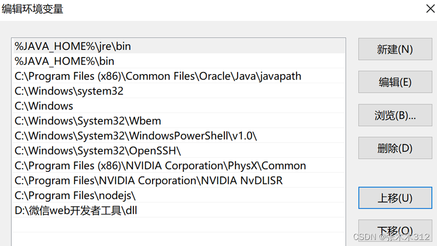The image size is (437, 246).
Task: Select the C:\Windows entry
Action: tap(179, 106)
